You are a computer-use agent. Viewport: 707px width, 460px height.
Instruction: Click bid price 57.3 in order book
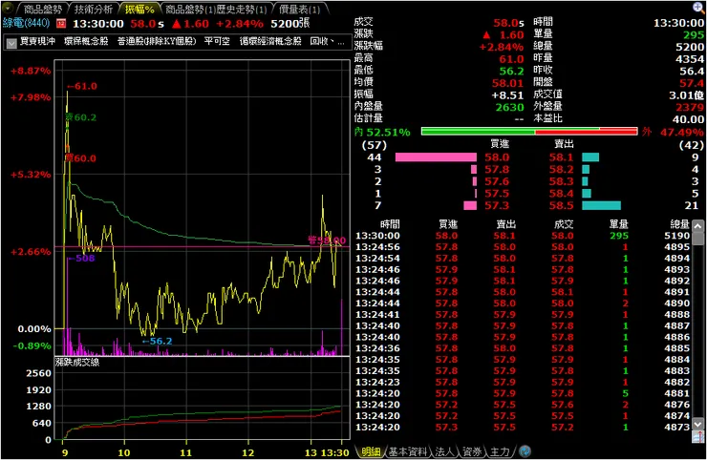click(x=497, y=206)
